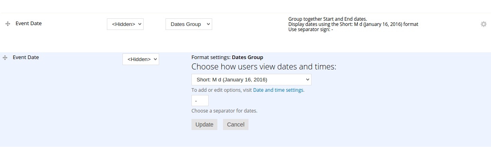Click the Use separator sign summary line
The image size is (491, 162).
(311, 30)
